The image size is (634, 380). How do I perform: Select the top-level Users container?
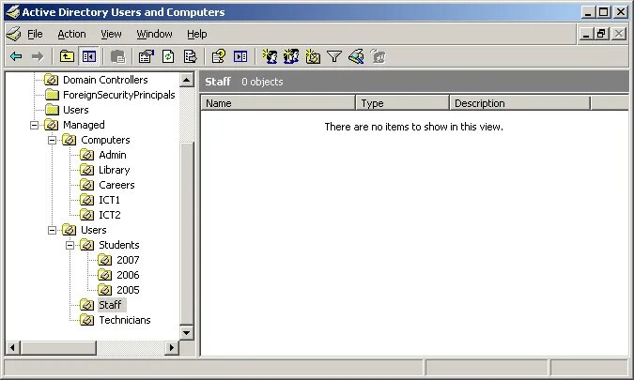click(76, 110)
